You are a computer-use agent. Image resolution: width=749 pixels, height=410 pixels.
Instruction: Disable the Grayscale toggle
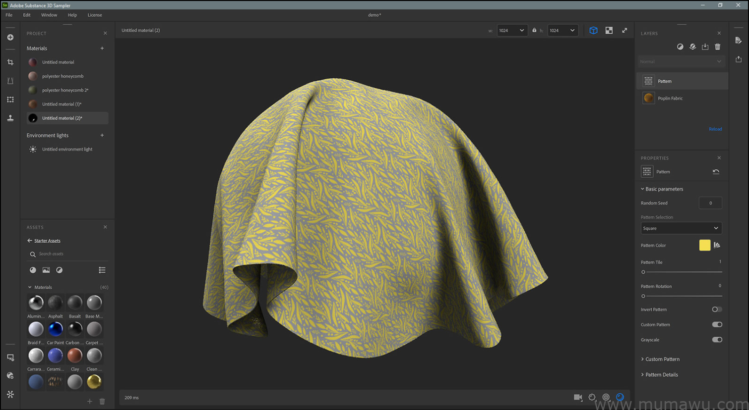pyautogui.click(x=717, y=340)
